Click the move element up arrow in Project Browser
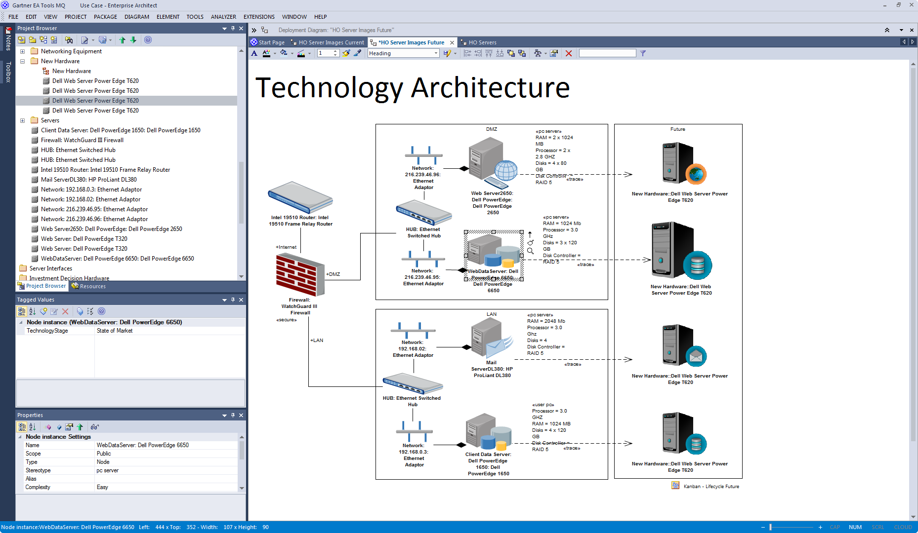Image resolution: width=918 pixels, height=533 pixels. click(x=122, y=40)
